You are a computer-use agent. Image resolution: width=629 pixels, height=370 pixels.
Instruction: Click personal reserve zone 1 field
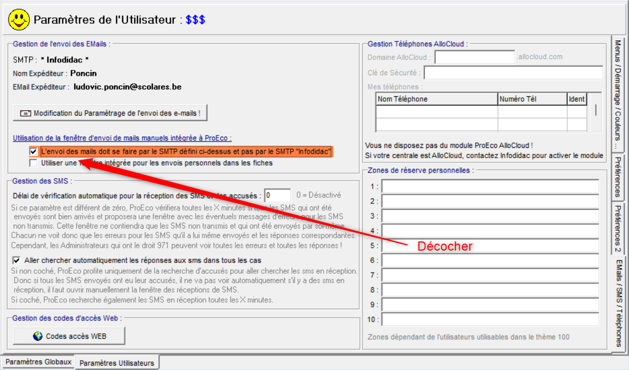click(490, 186)
